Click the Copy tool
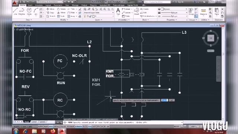 pyautogui.click(x=51, y=13)
